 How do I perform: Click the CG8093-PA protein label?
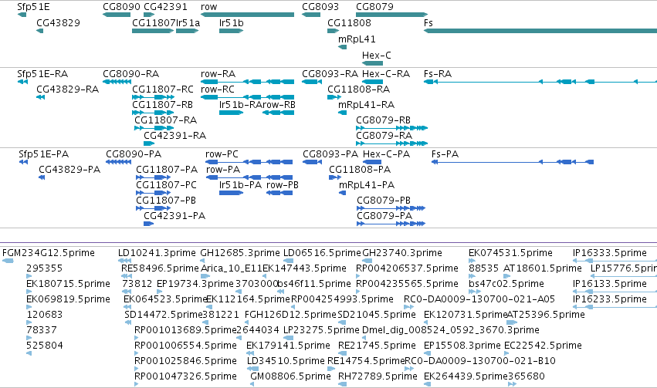coord(330,154)
